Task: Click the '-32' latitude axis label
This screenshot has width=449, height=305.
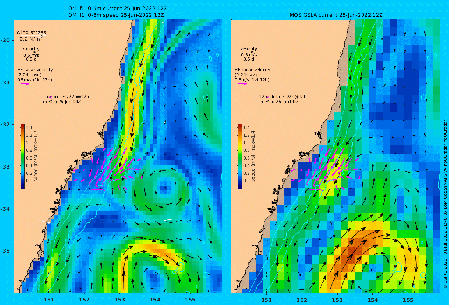Action: [x=5, y=124]
